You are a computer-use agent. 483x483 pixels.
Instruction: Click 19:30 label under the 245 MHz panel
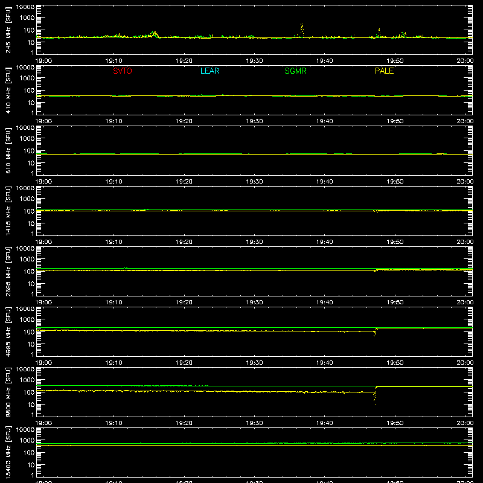click(254, 61)
